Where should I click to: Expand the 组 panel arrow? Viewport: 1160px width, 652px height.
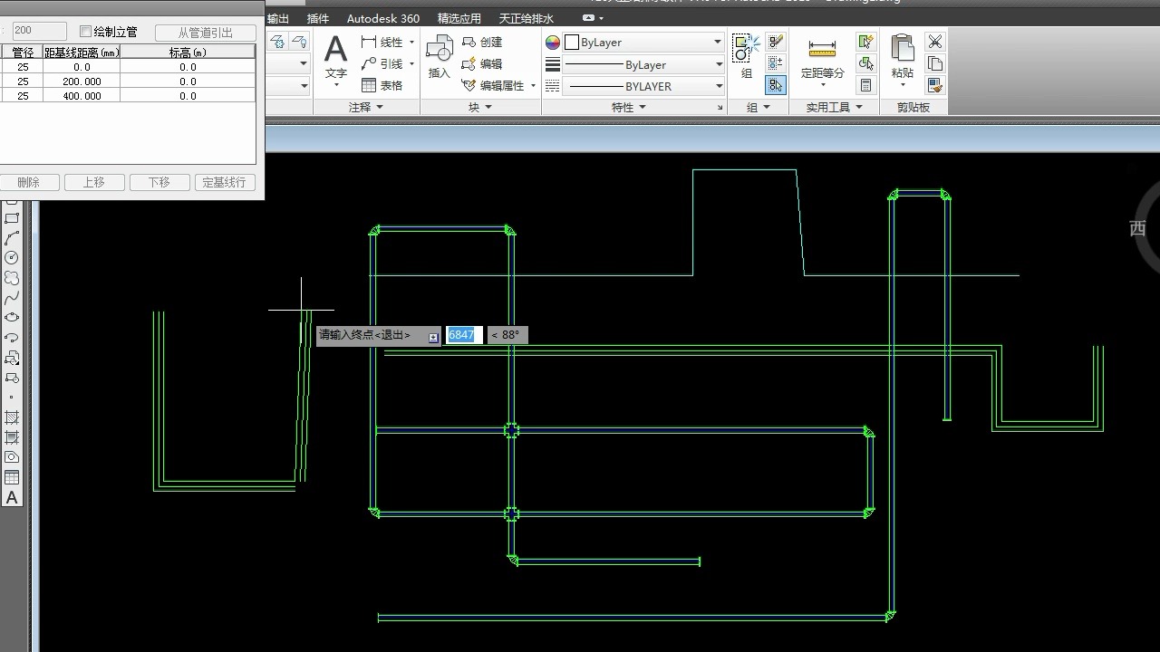click(767, 107)
